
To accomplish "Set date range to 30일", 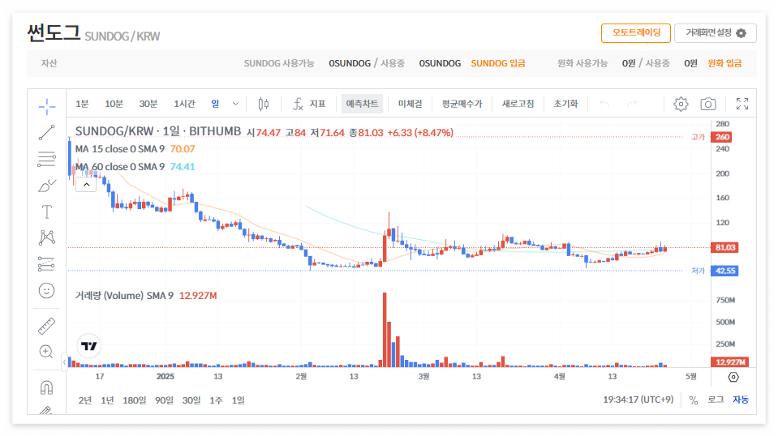I will coord(191,400).
